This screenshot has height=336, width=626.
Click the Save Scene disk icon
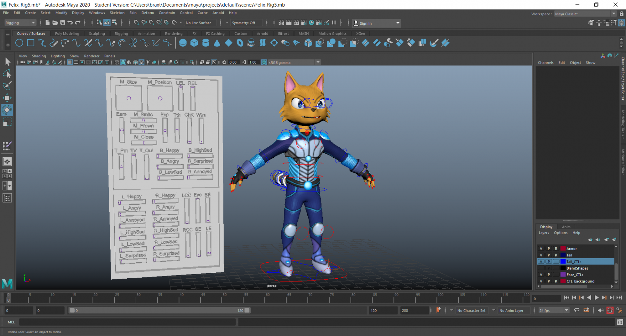(63, 23)
